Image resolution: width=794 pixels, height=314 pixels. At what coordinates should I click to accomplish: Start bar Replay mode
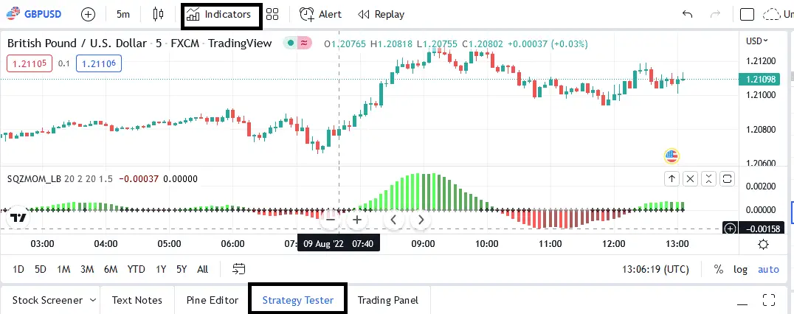(x=381, y=14)
